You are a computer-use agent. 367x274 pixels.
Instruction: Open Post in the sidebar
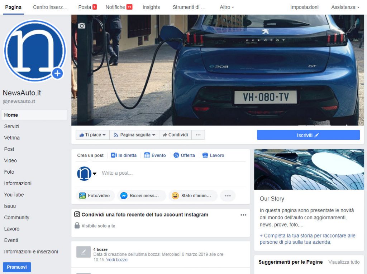click(x=9, y=149)
